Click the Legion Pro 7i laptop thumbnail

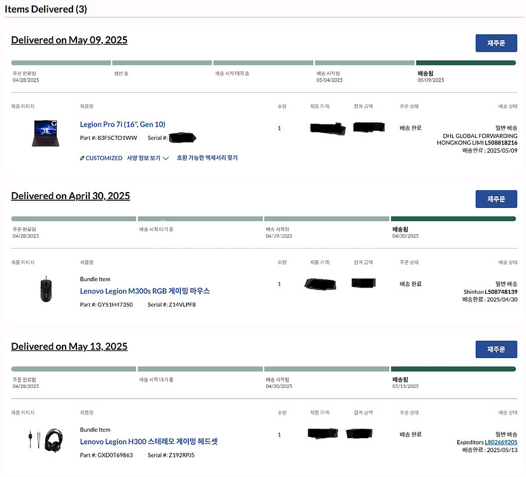click(46, 133)
